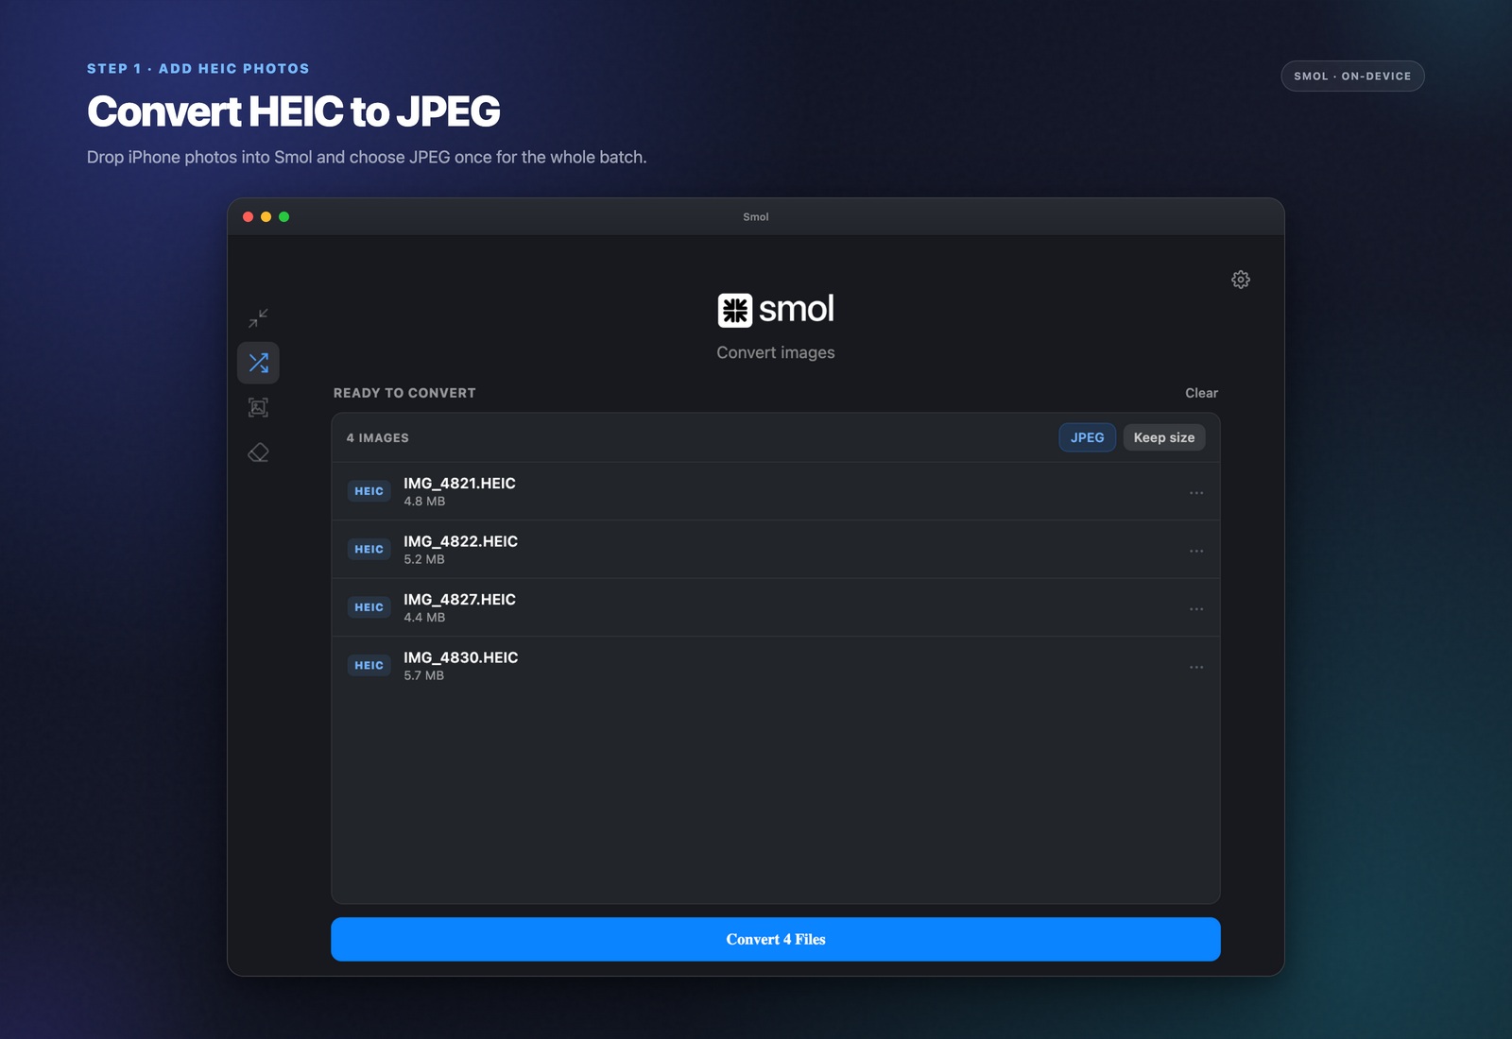Open options menu for IMG_4830.HEIC
Viewport: 1512px width, 1039px height.
point(1196,667)
